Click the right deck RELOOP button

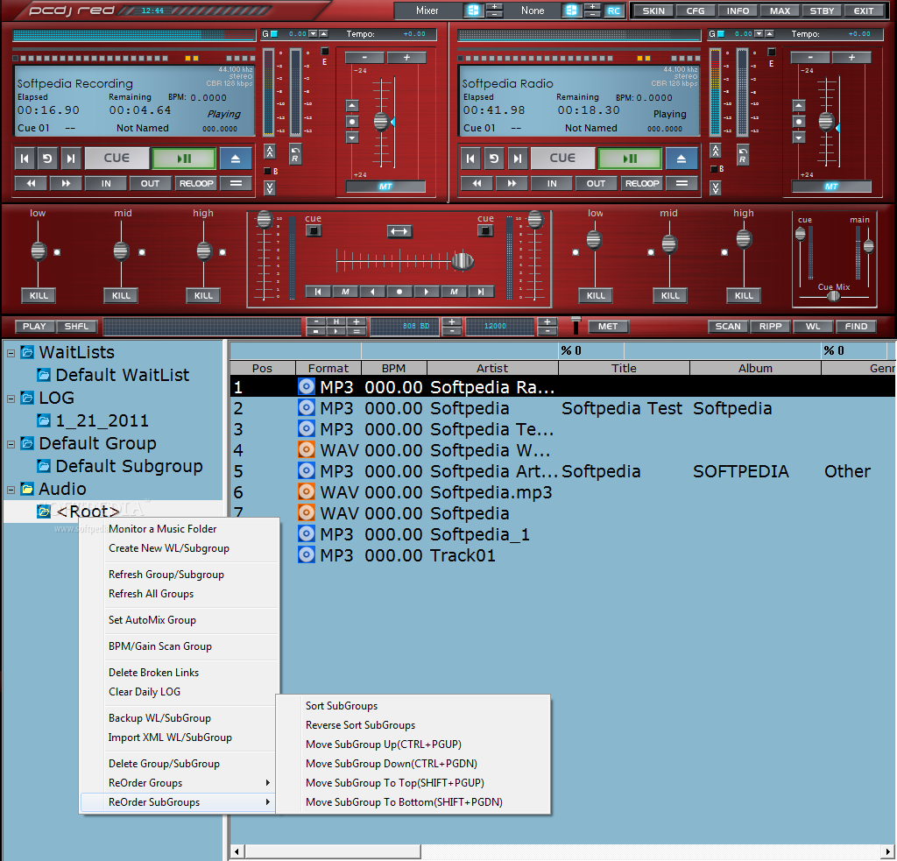point(642,183)
